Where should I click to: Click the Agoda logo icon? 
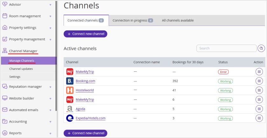click(x=70, y=109)
